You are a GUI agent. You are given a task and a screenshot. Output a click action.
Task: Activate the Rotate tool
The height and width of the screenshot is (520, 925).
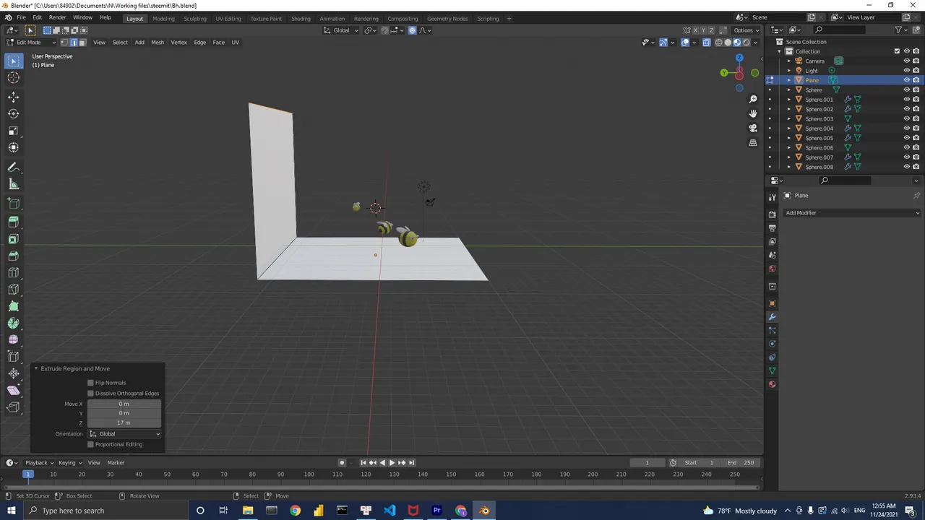[14, 114]
